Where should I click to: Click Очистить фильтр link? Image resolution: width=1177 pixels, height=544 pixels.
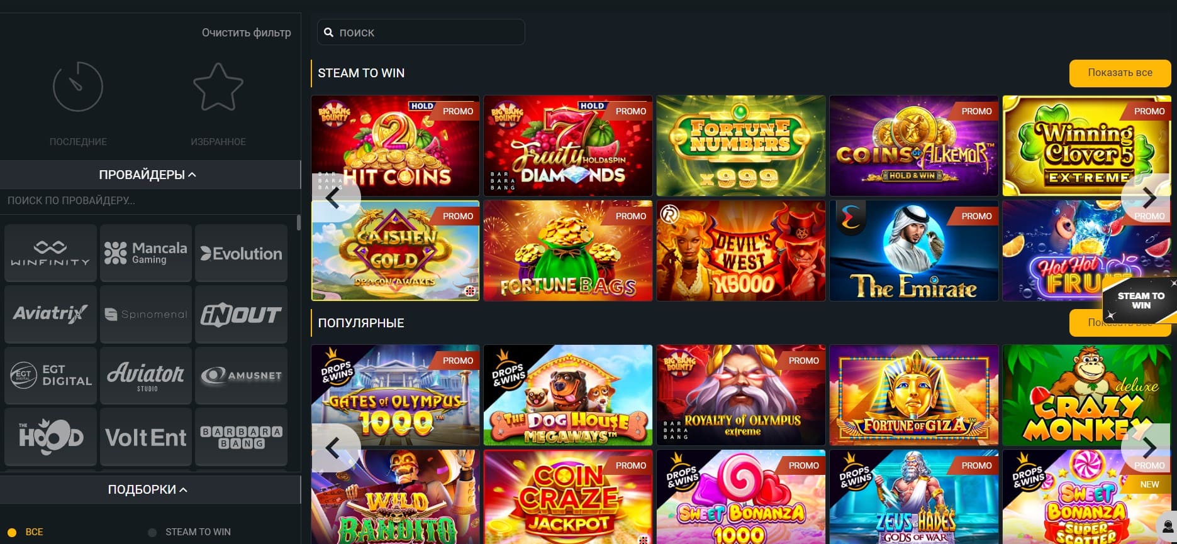pos(246,33)
